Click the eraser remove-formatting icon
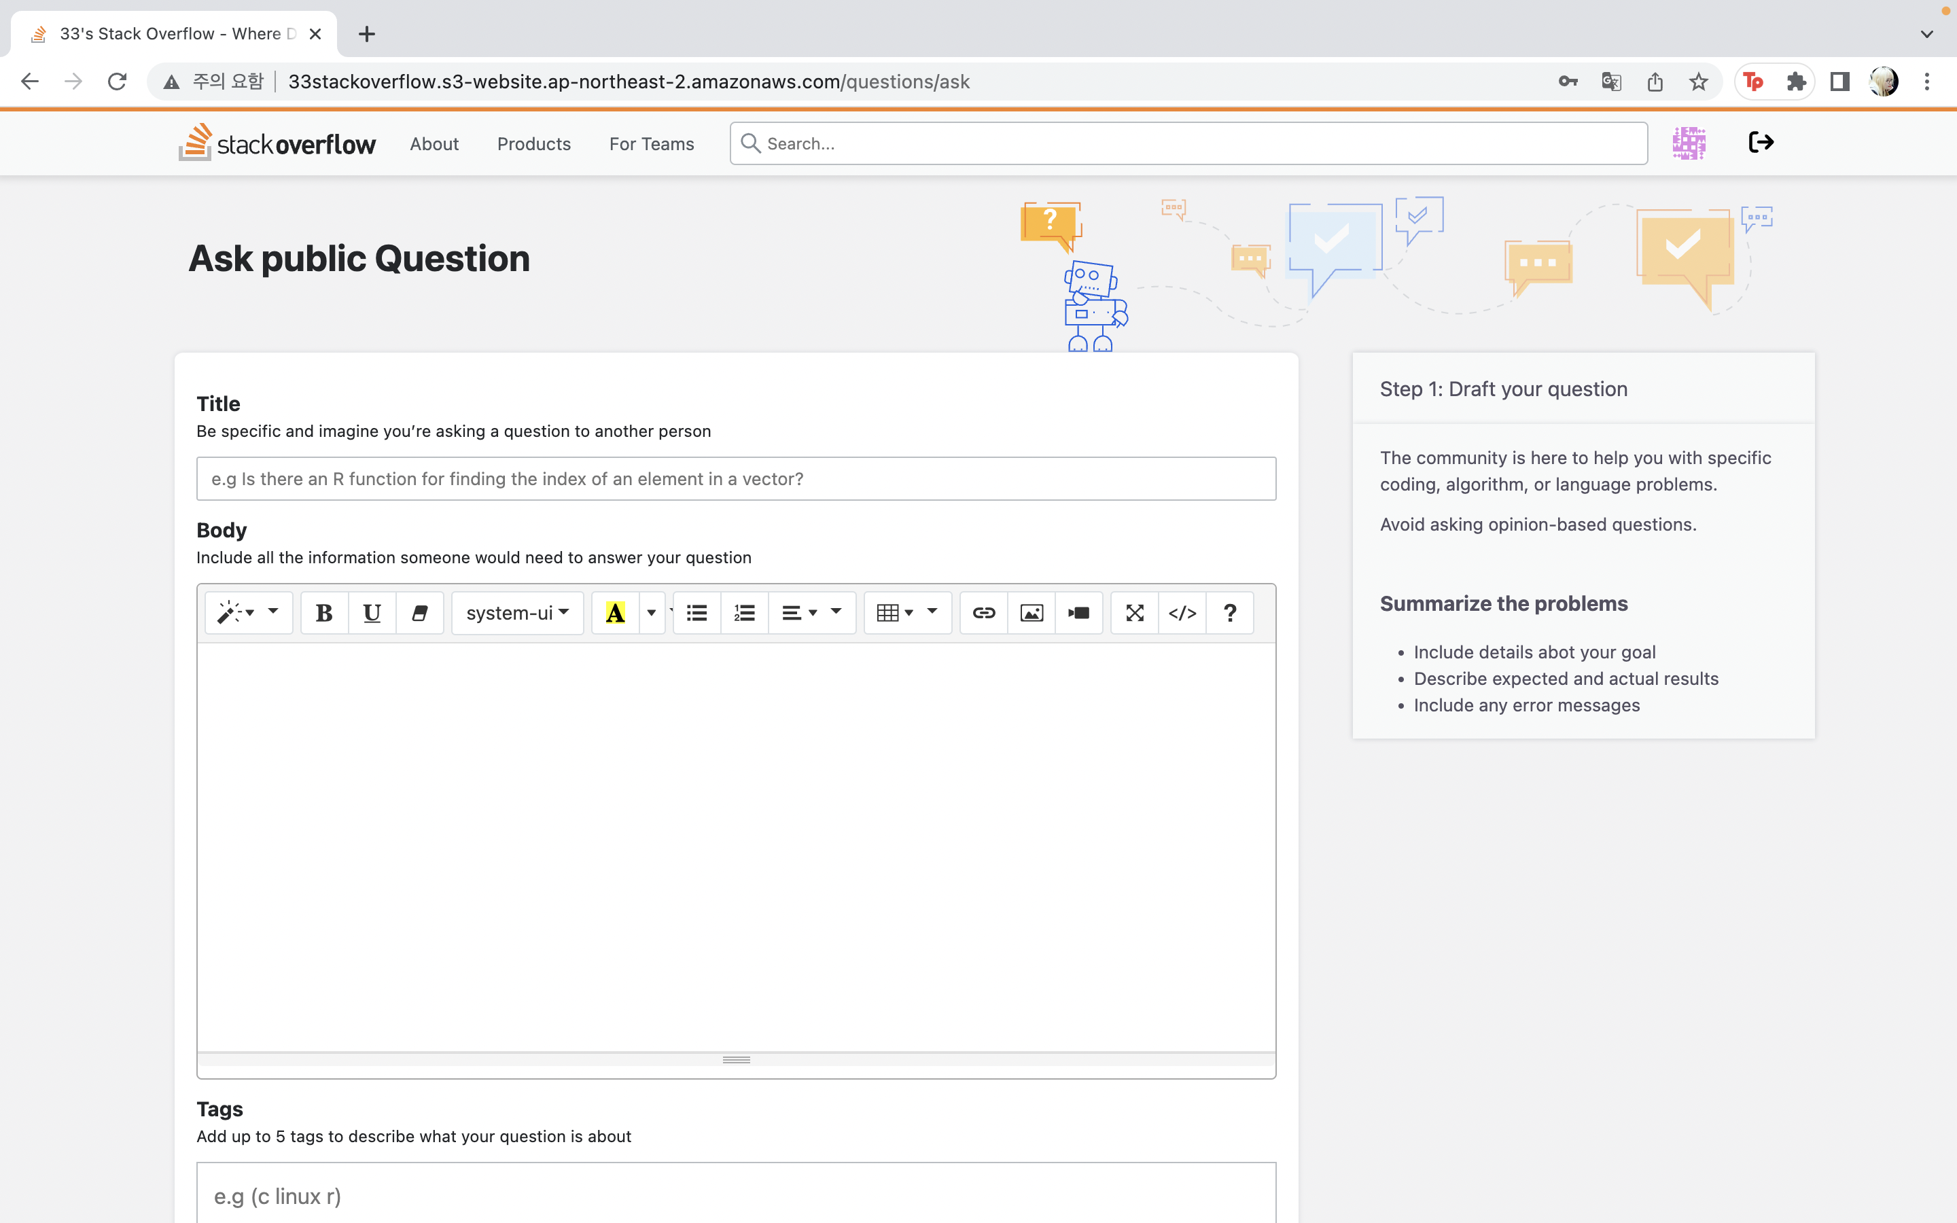Image resolution: width=1957 pixels, height=1223 pixels. 419,613
